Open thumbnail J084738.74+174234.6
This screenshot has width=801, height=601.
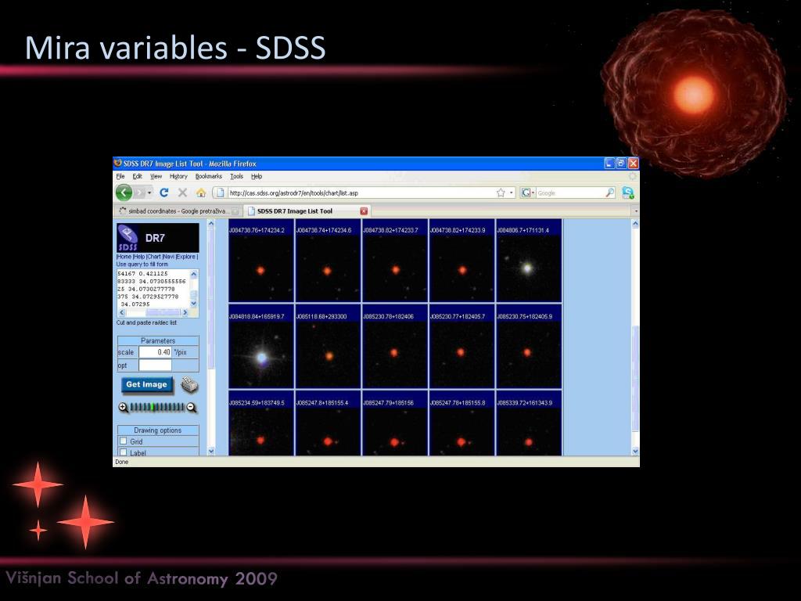[328, 261]
